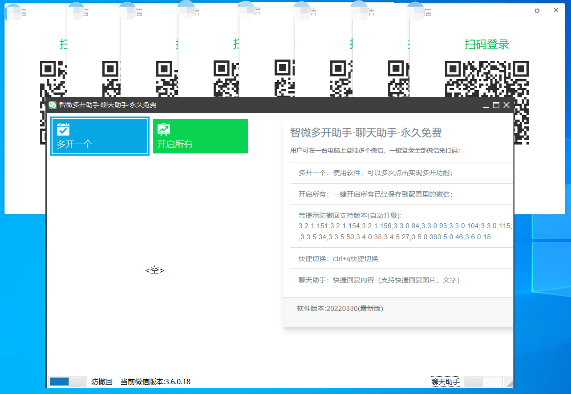Viewport: 571px width, 394px height.
Task: Toggle the 防撤回 switch at bottom left
Action: (67, 381)
